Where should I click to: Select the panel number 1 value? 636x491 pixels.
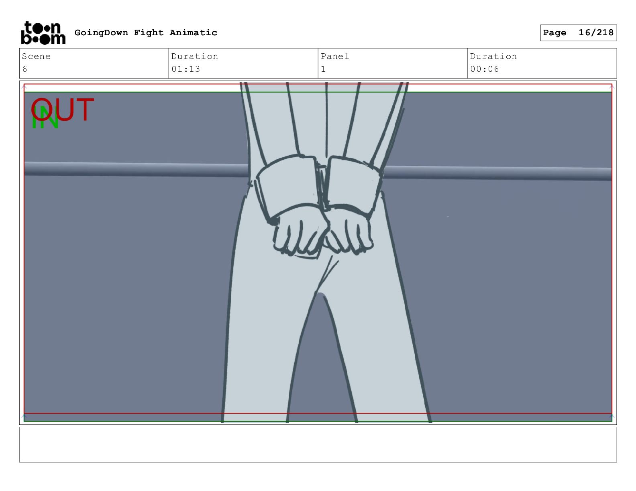pyautogui.click(x=323, y=69)
